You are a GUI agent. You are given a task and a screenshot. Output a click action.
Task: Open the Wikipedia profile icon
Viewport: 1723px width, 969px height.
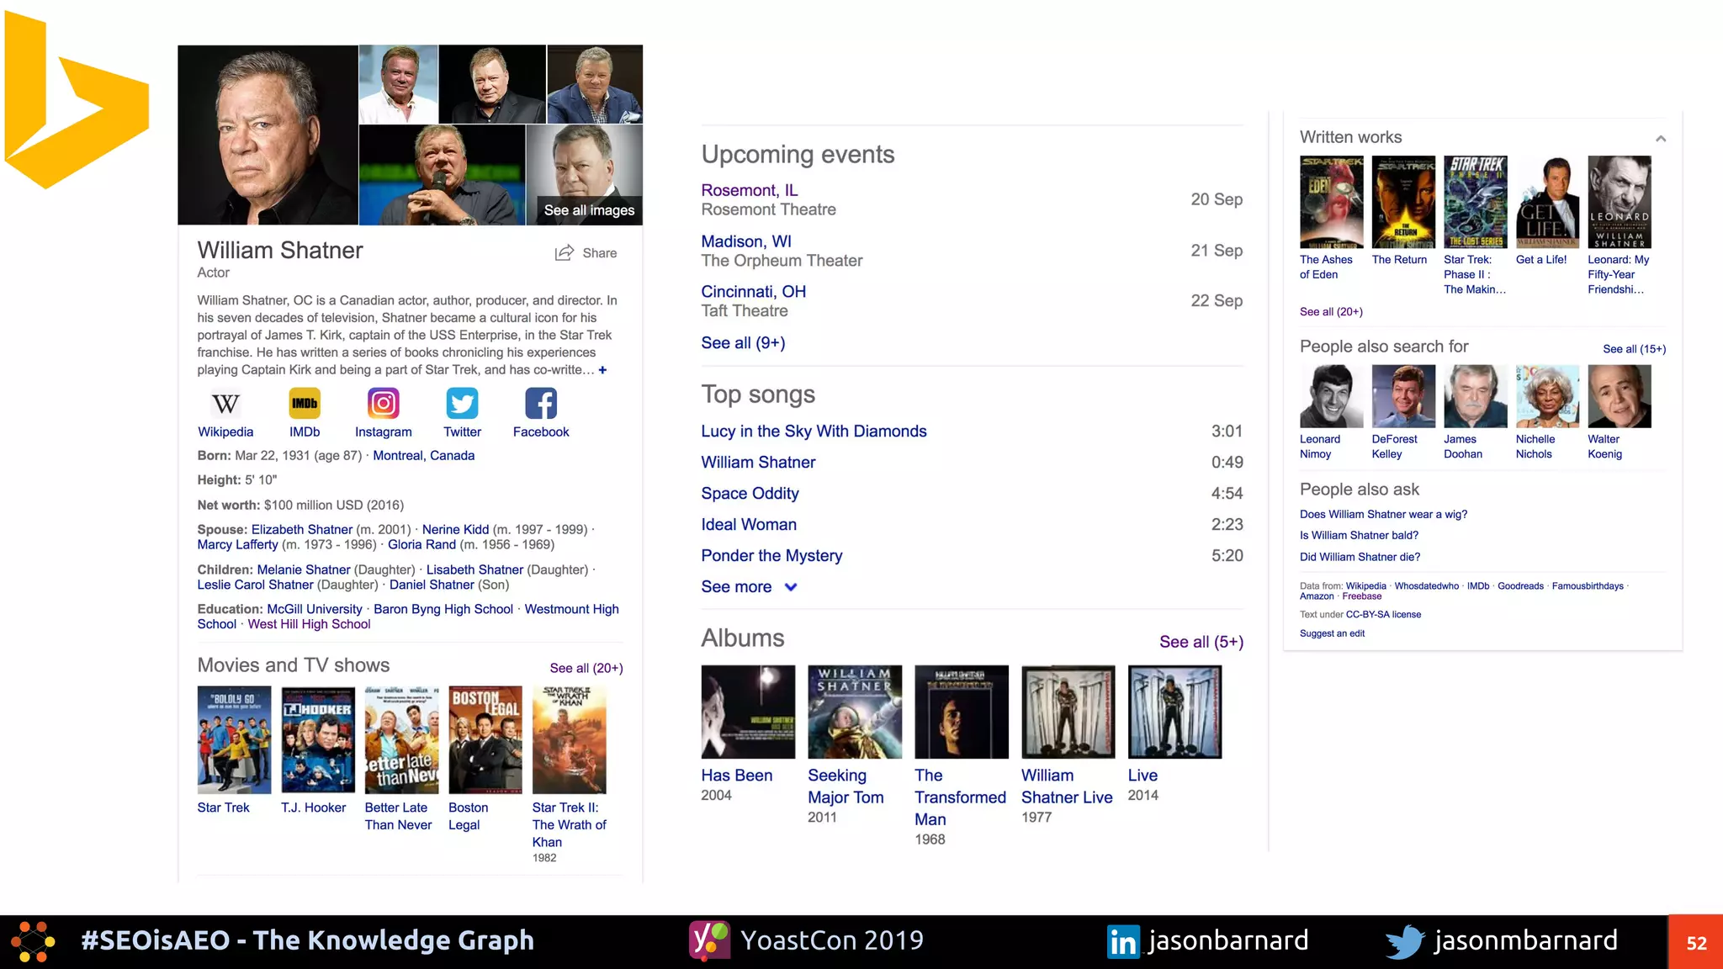[225, 404]
